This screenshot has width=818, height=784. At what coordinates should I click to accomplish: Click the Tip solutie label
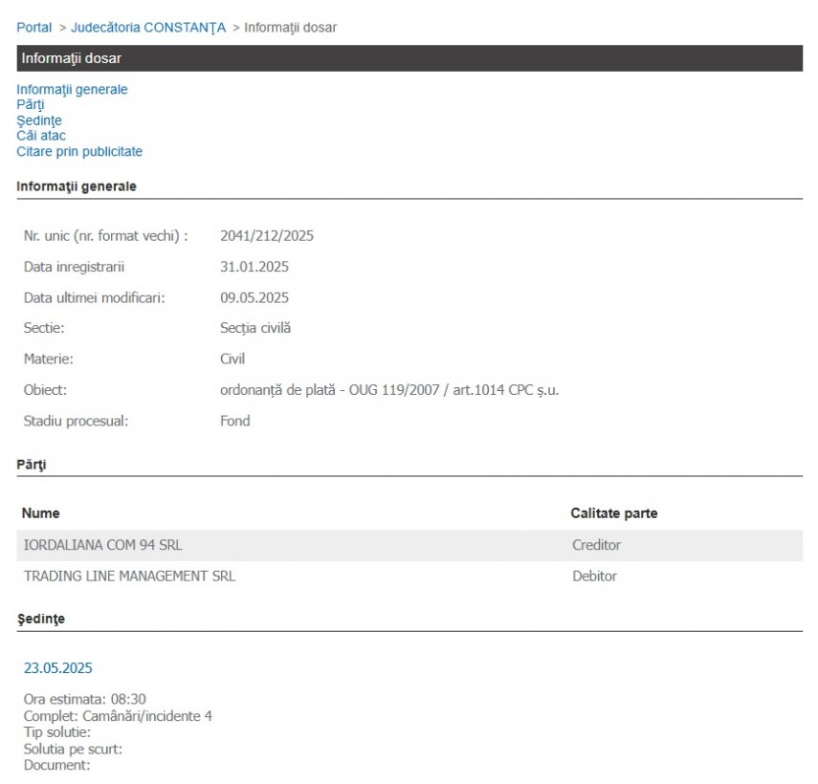click(56, 732)
